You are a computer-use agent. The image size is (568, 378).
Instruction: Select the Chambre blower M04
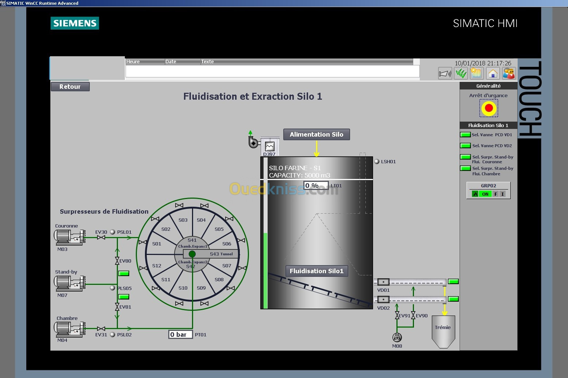pos(70,329)
